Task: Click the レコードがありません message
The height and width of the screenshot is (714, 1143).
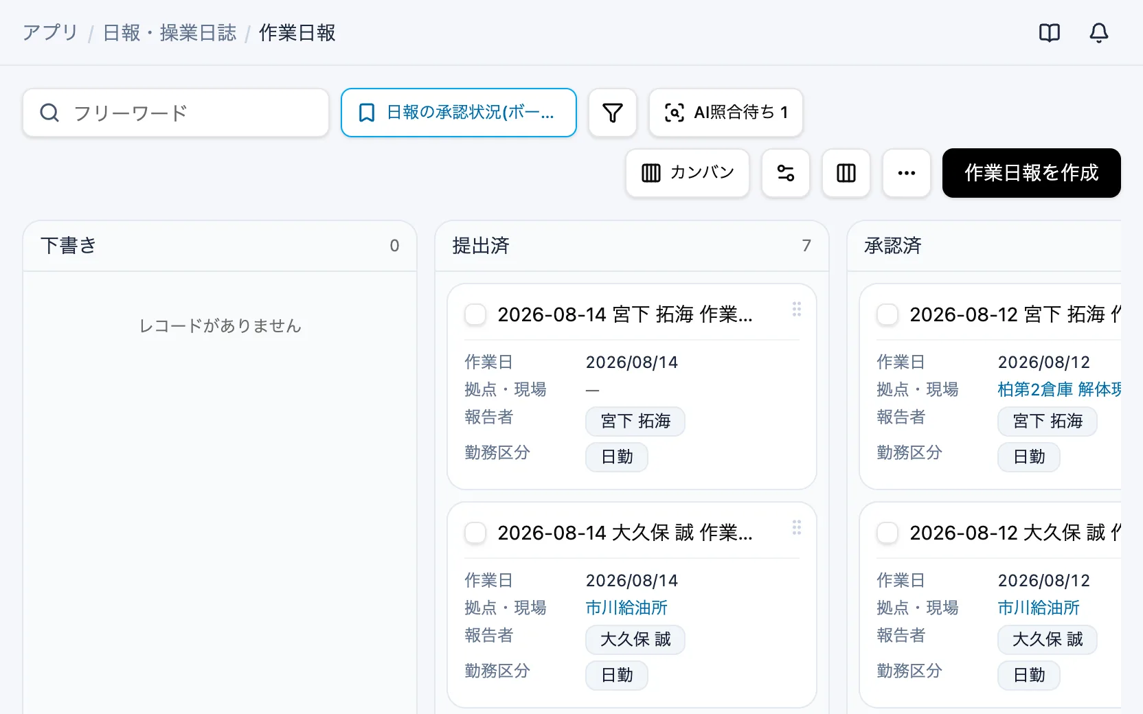Action: tap(220, 325)
